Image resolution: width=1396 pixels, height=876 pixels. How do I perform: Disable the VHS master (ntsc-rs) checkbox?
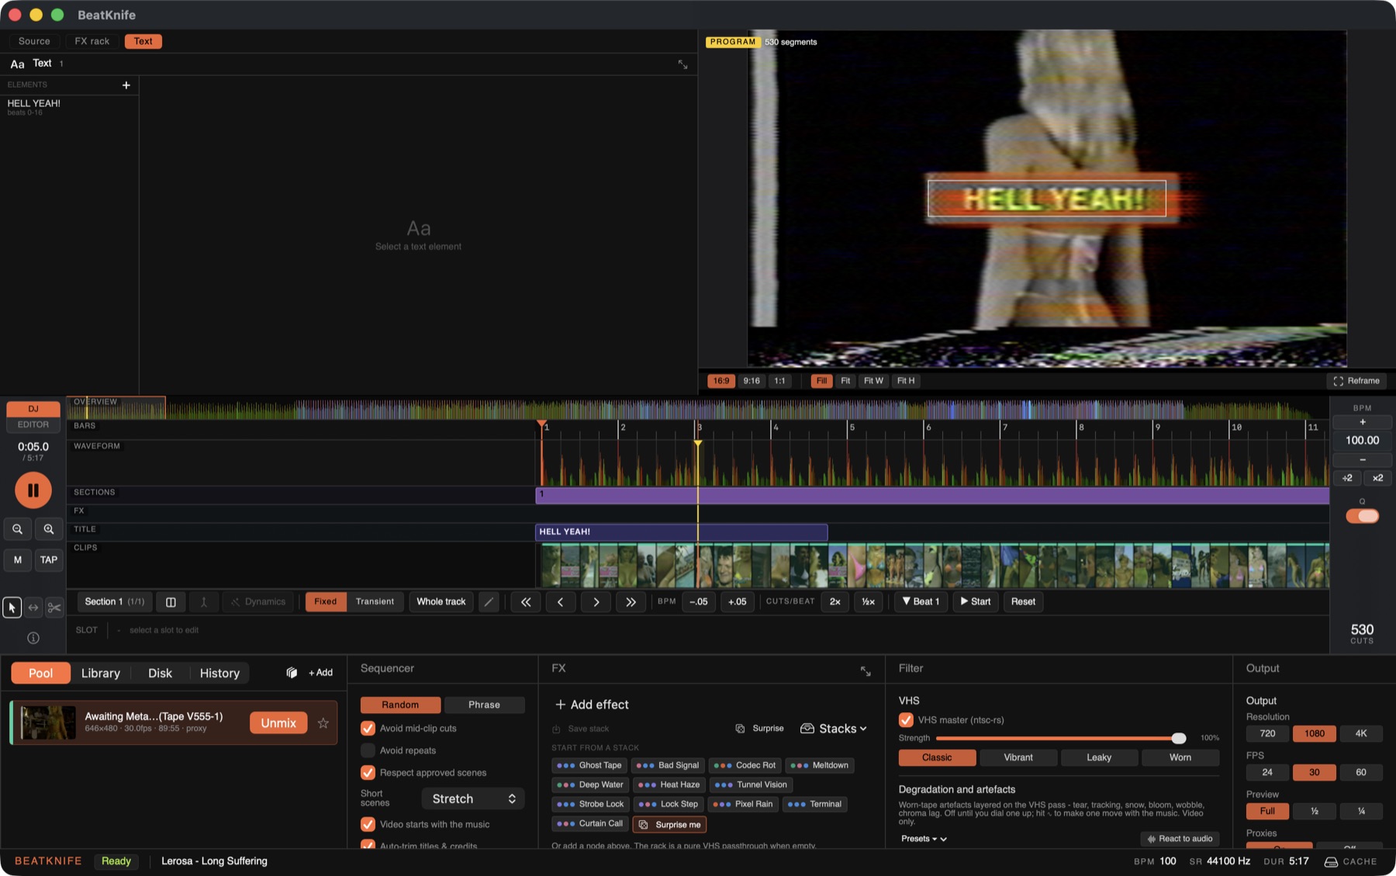906,720
